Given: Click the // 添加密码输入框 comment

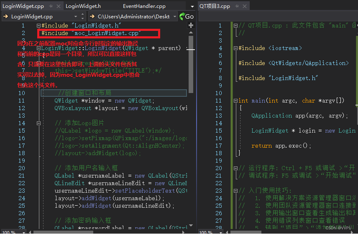Looking at the screenshot, I should (x=83, y=221).
